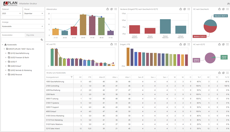Screen dimensions: 230x132
Task: Sort table by the FTE column header
Action: tap(90, 77)
